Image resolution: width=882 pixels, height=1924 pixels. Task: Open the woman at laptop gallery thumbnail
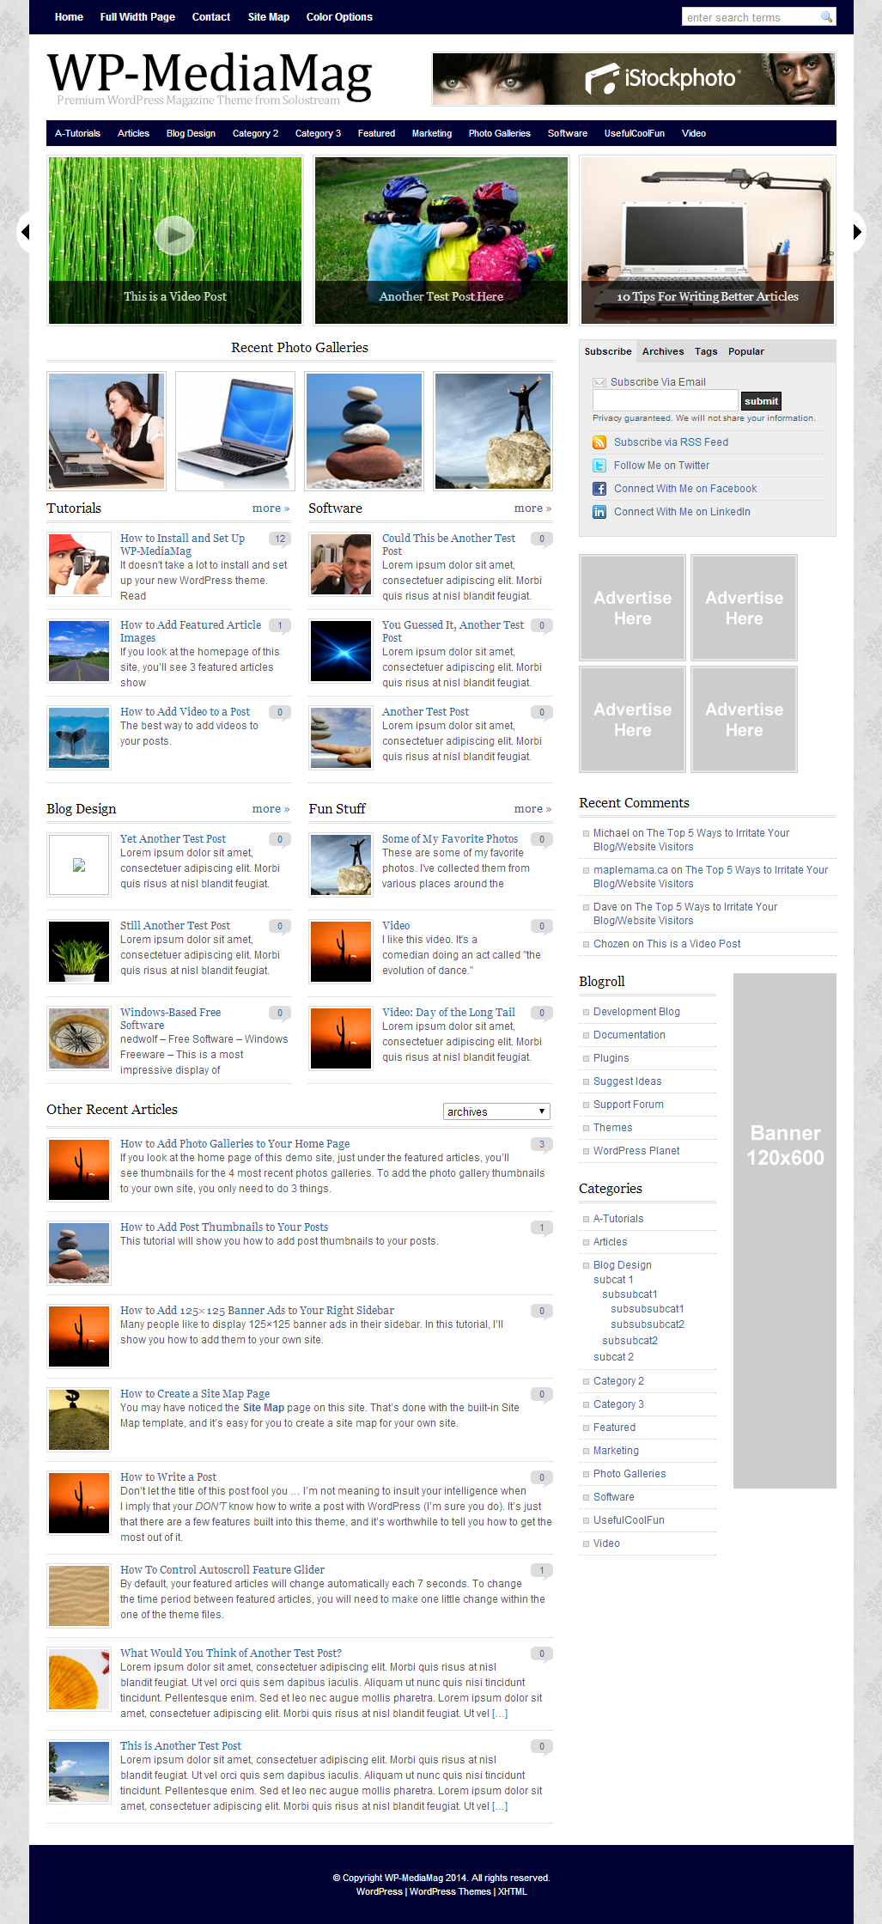click(106, 431)
